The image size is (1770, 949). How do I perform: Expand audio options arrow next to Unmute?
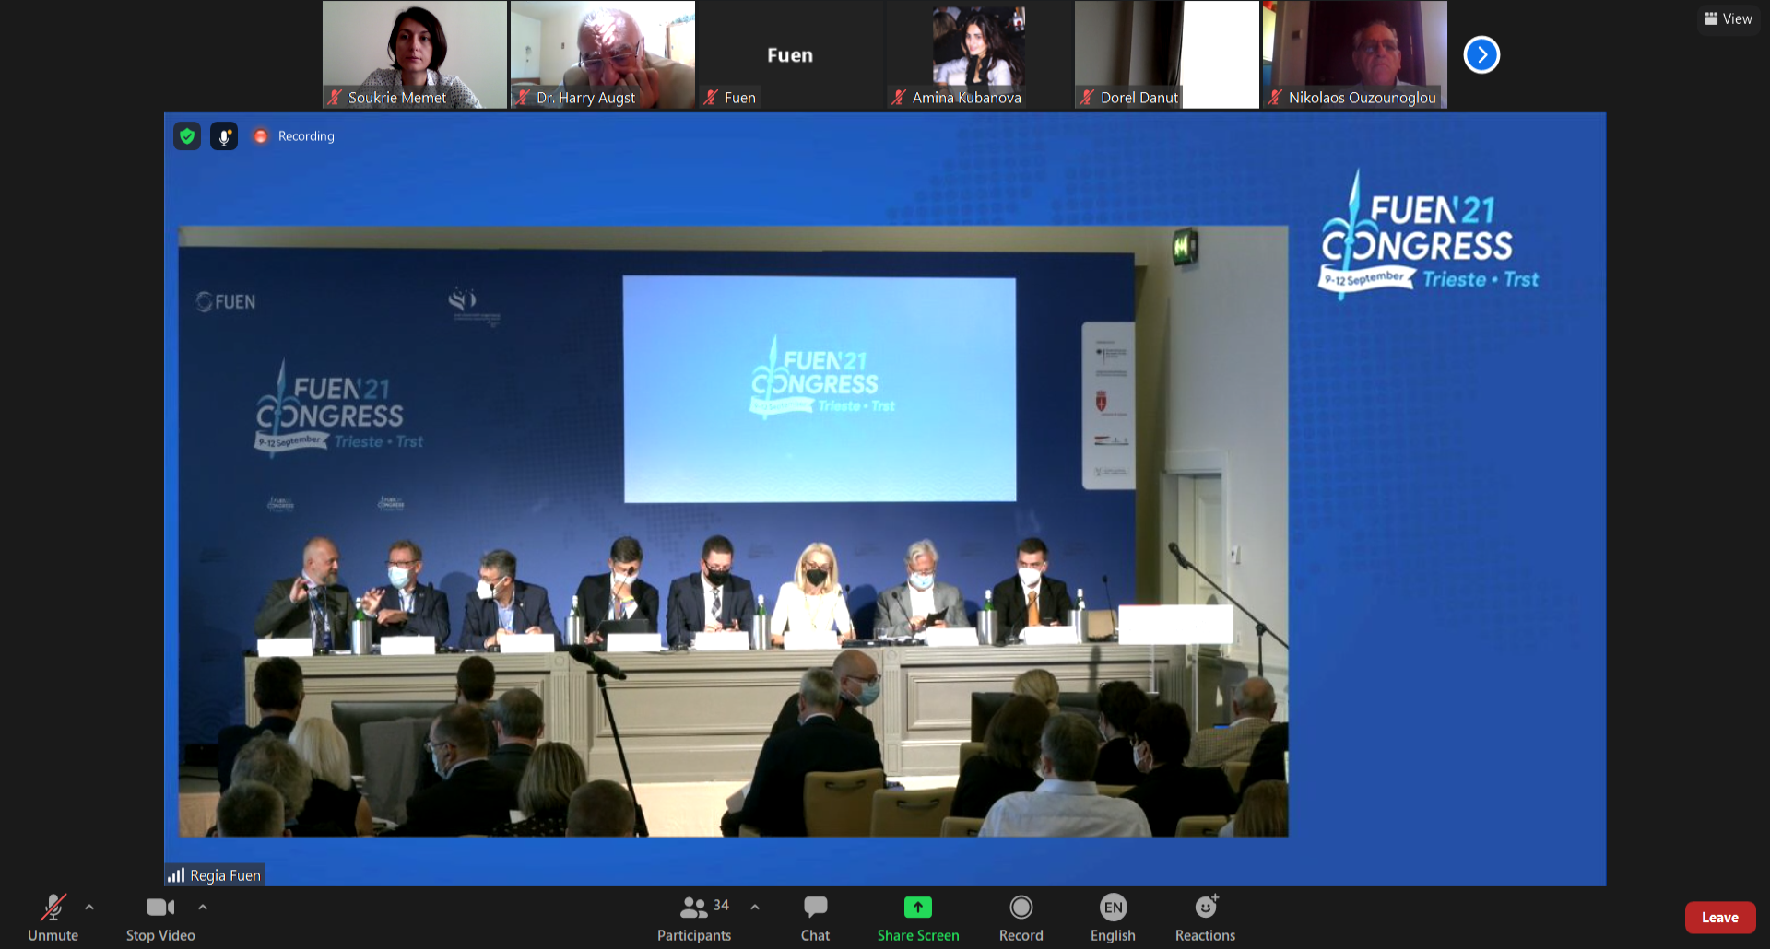tap(89, 908)
